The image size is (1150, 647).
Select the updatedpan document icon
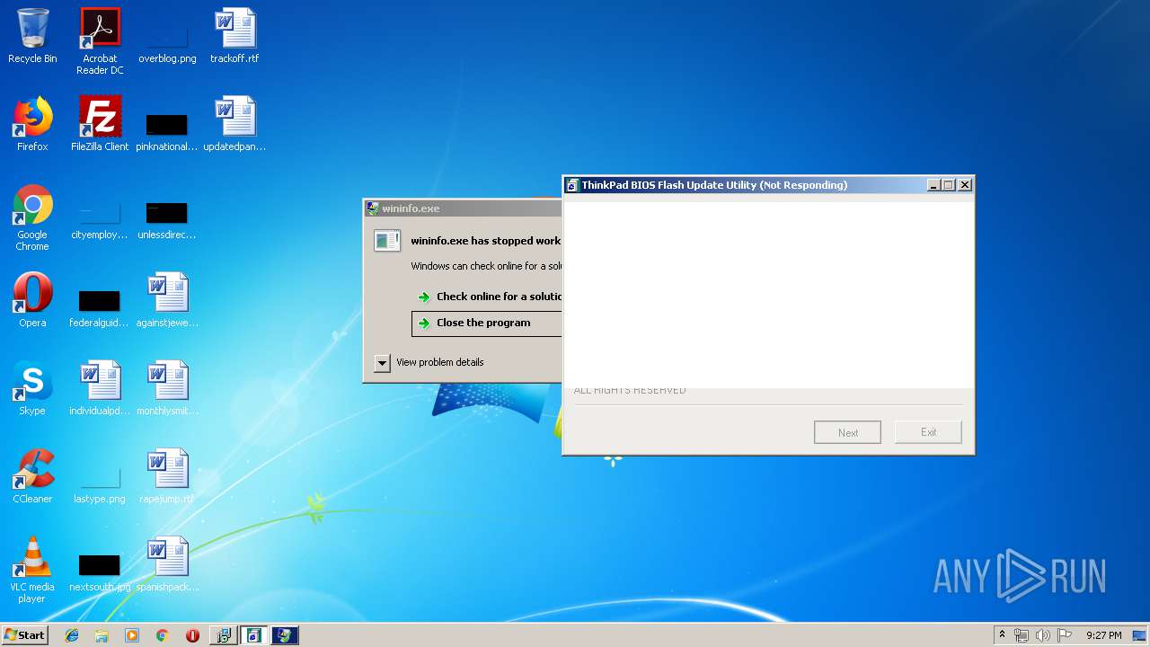coord(234,124)
